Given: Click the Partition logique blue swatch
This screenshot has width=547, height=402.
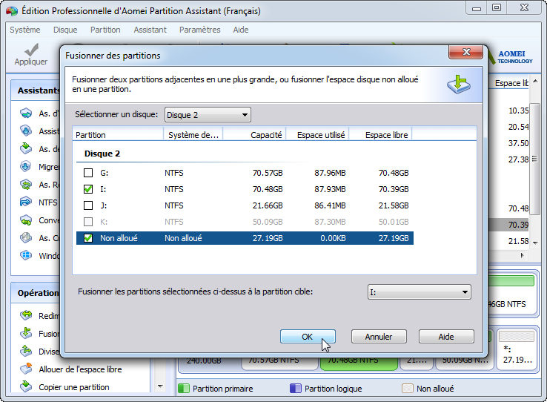Looking at the screenshot, I should tap(296, 389).
